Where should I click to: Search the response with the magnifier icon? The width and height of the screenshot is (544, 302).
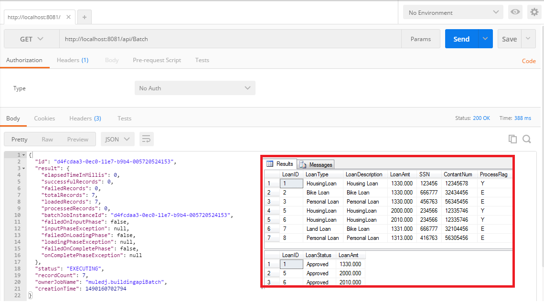pyautogui.click(x=526, y=139)
